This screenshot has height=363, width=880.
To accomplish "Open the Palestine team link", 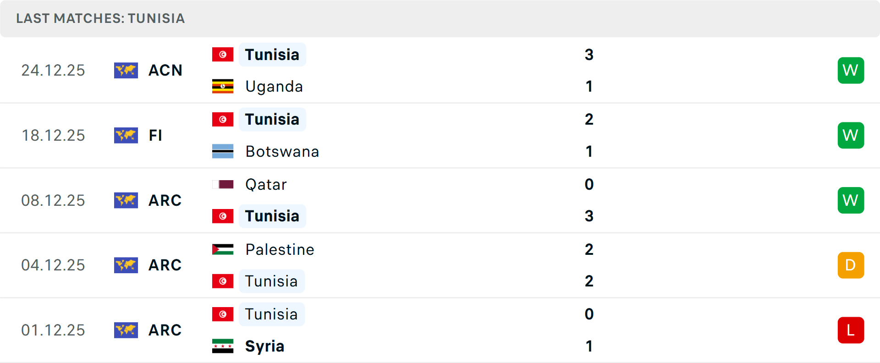I will (x=280, y=249).
